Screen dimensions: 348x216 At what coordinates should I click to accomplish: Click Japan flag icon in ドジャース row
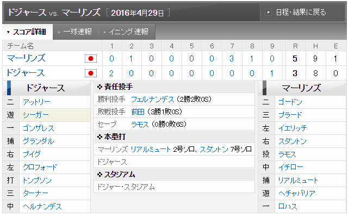(91, 73)
